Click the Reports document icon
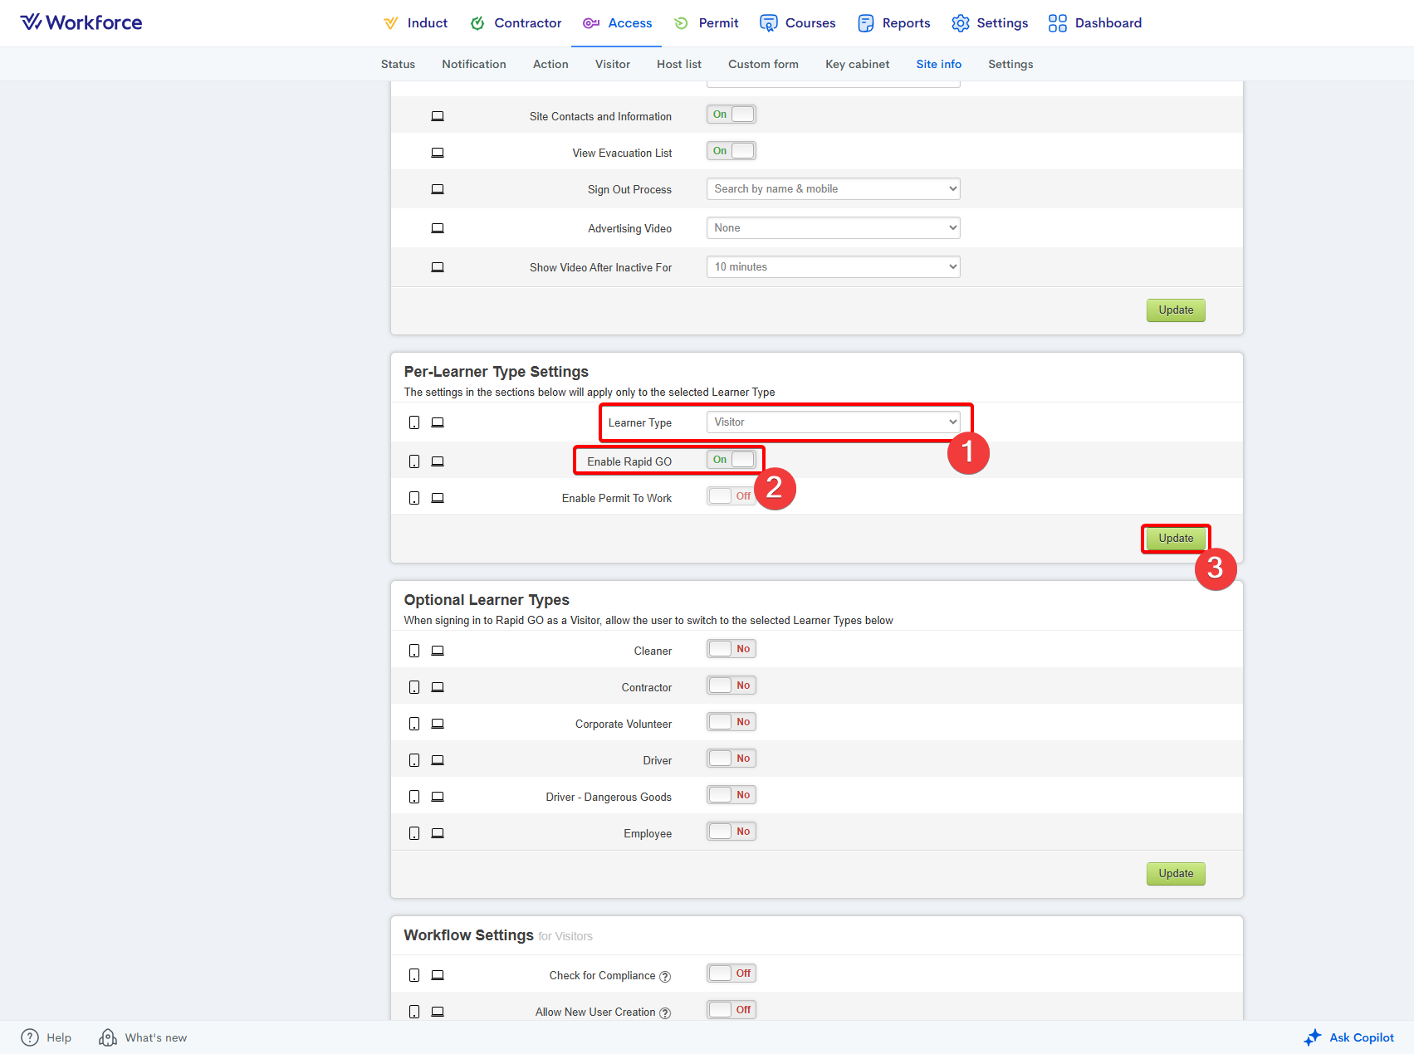 point(866,23)
